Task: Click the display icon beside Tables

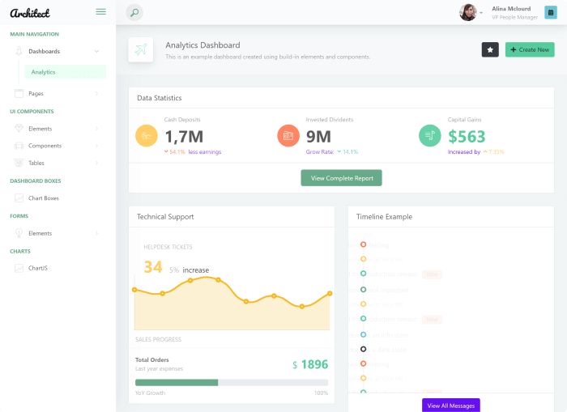Action: click(19, 163)
